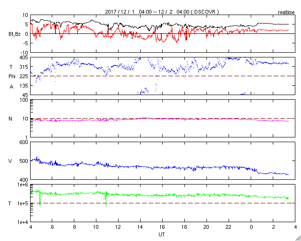Screen dimensions: 301x241
Task: Click the "14" hour on the UT axis
Action: coord(141,226)
